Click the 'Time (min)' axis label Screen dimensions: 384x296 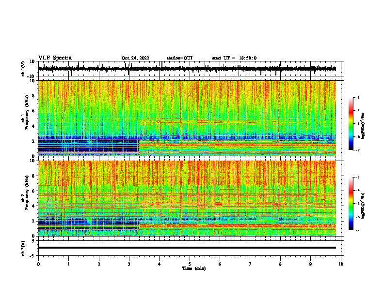pos(194,268)
